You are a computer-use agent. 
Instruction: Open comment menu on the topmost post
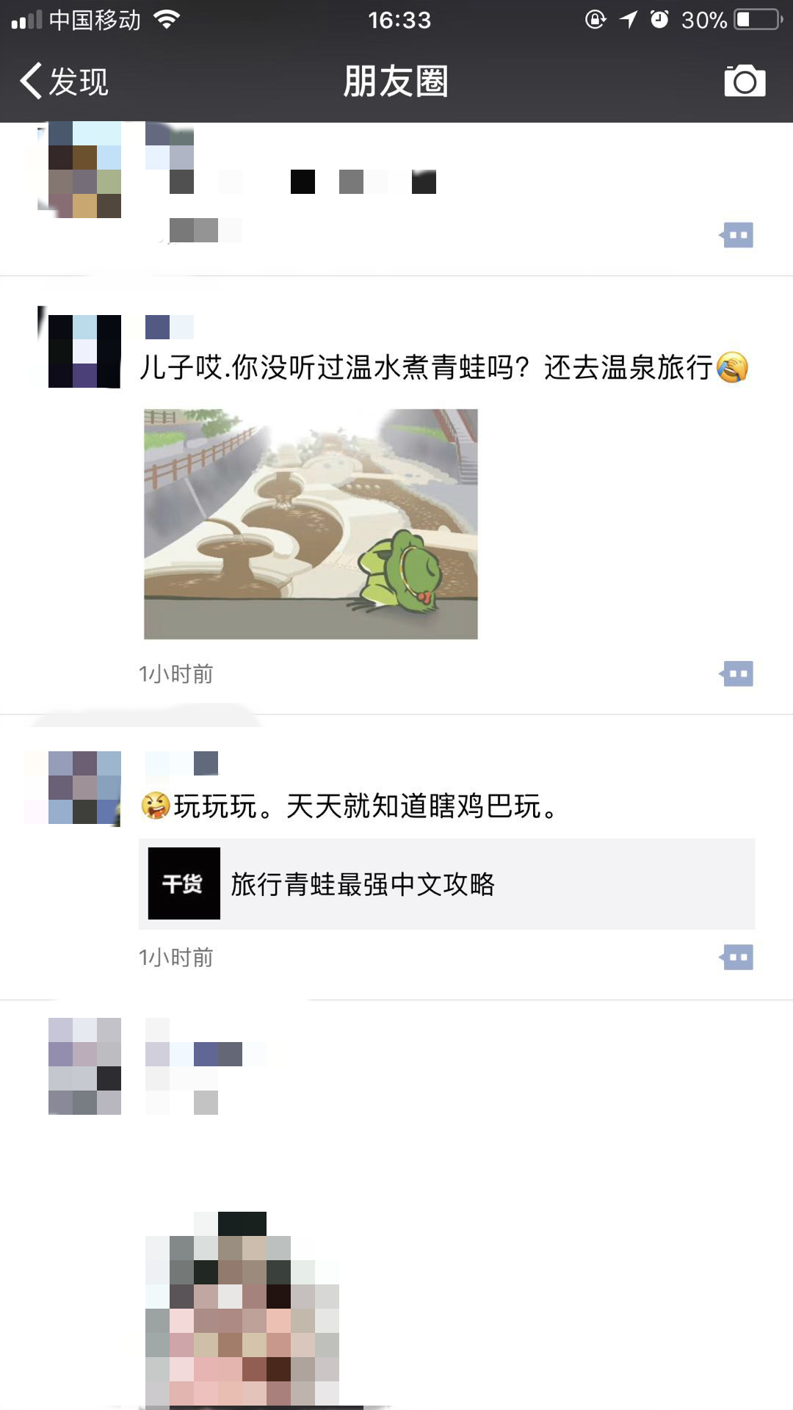[x=736, y=235]
